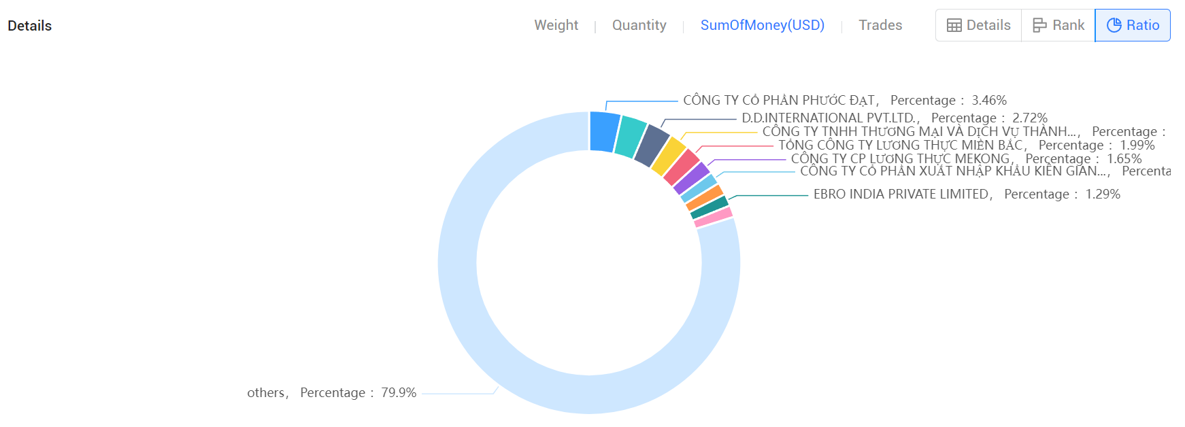Click the D.D.INTERNATIONAL PVT.LTD. label
Image resolution: width=1185 pixels, height=427 pixels.
(829, 118)
